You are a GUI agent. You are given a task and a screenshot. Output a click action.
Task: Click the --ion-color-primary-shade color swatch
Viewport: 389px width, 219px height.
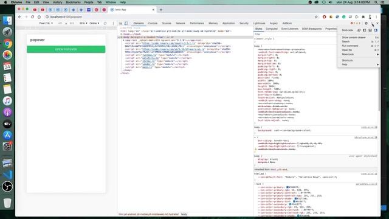[295, 199]
